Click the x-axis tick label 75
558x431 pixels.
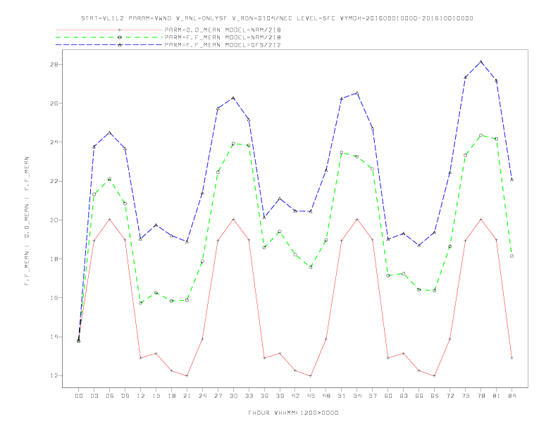466,396
